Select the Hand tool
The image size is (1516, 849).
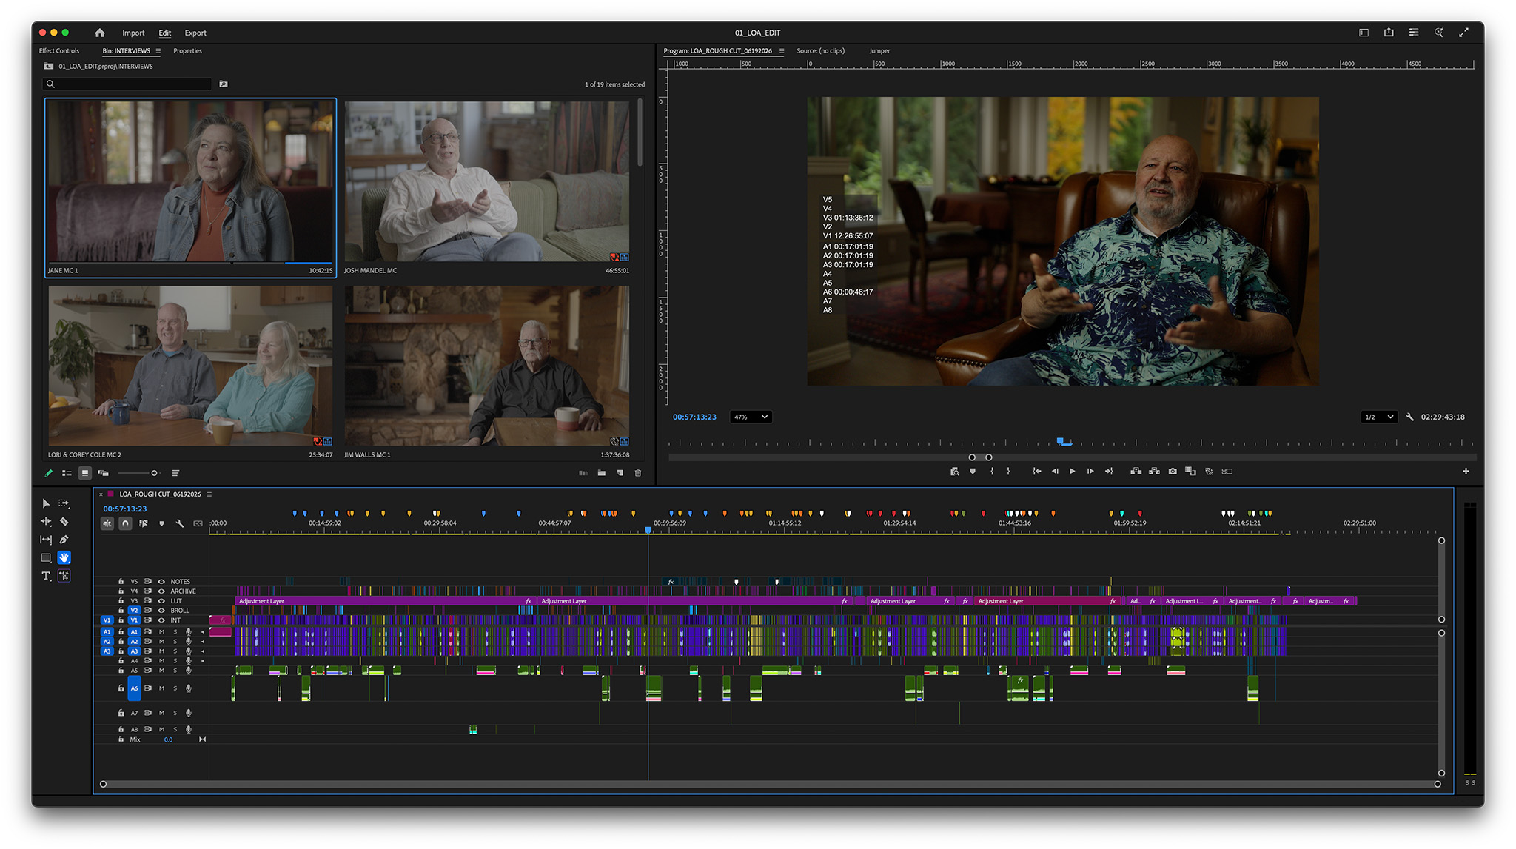64,557
